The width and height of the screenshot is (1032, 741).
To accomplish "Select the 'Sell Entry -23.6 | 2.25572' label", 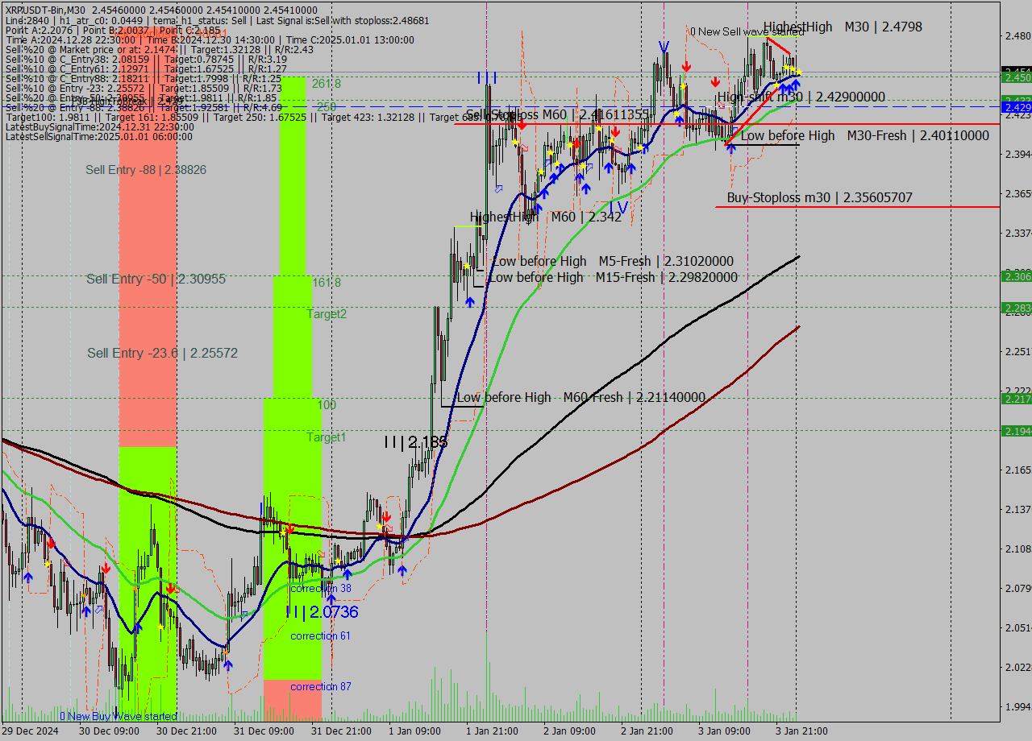I will click(162, 353).
